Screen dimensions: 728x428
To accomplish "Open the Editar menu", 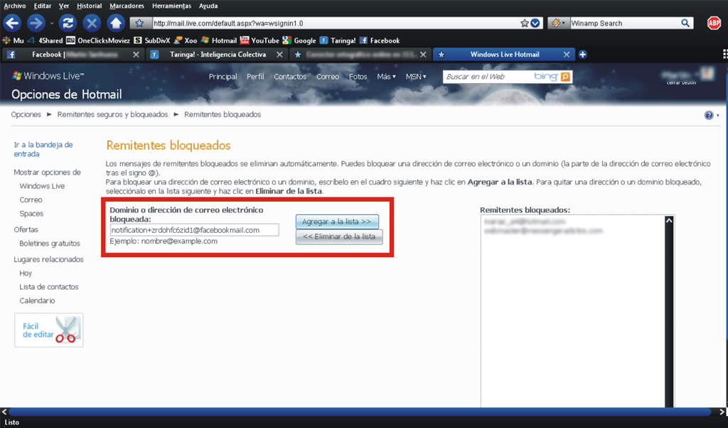I will tap(42, 6).
